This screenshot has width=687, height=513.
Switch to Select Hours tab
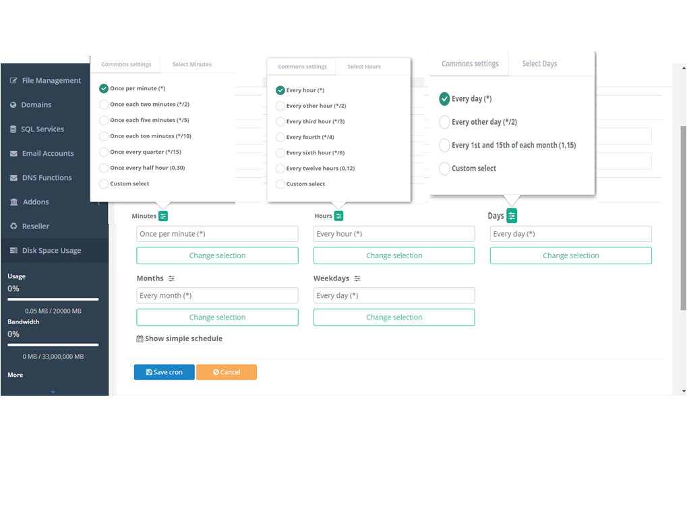click(x=364, y=67)
